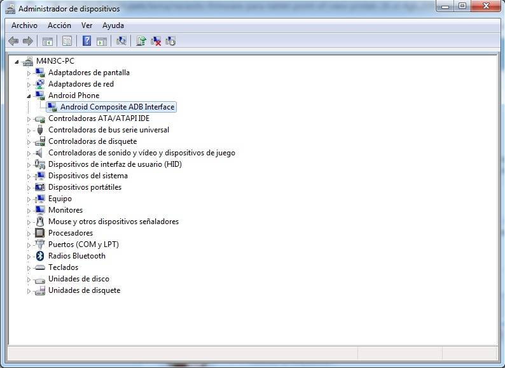Select the Monitores label
The height and width of the screenshot is (368, 505).
click(x=66, y=210)
